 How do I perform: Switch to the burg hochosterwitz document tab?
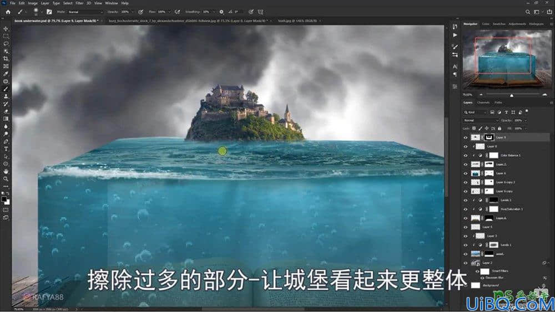tap(188, 21)
